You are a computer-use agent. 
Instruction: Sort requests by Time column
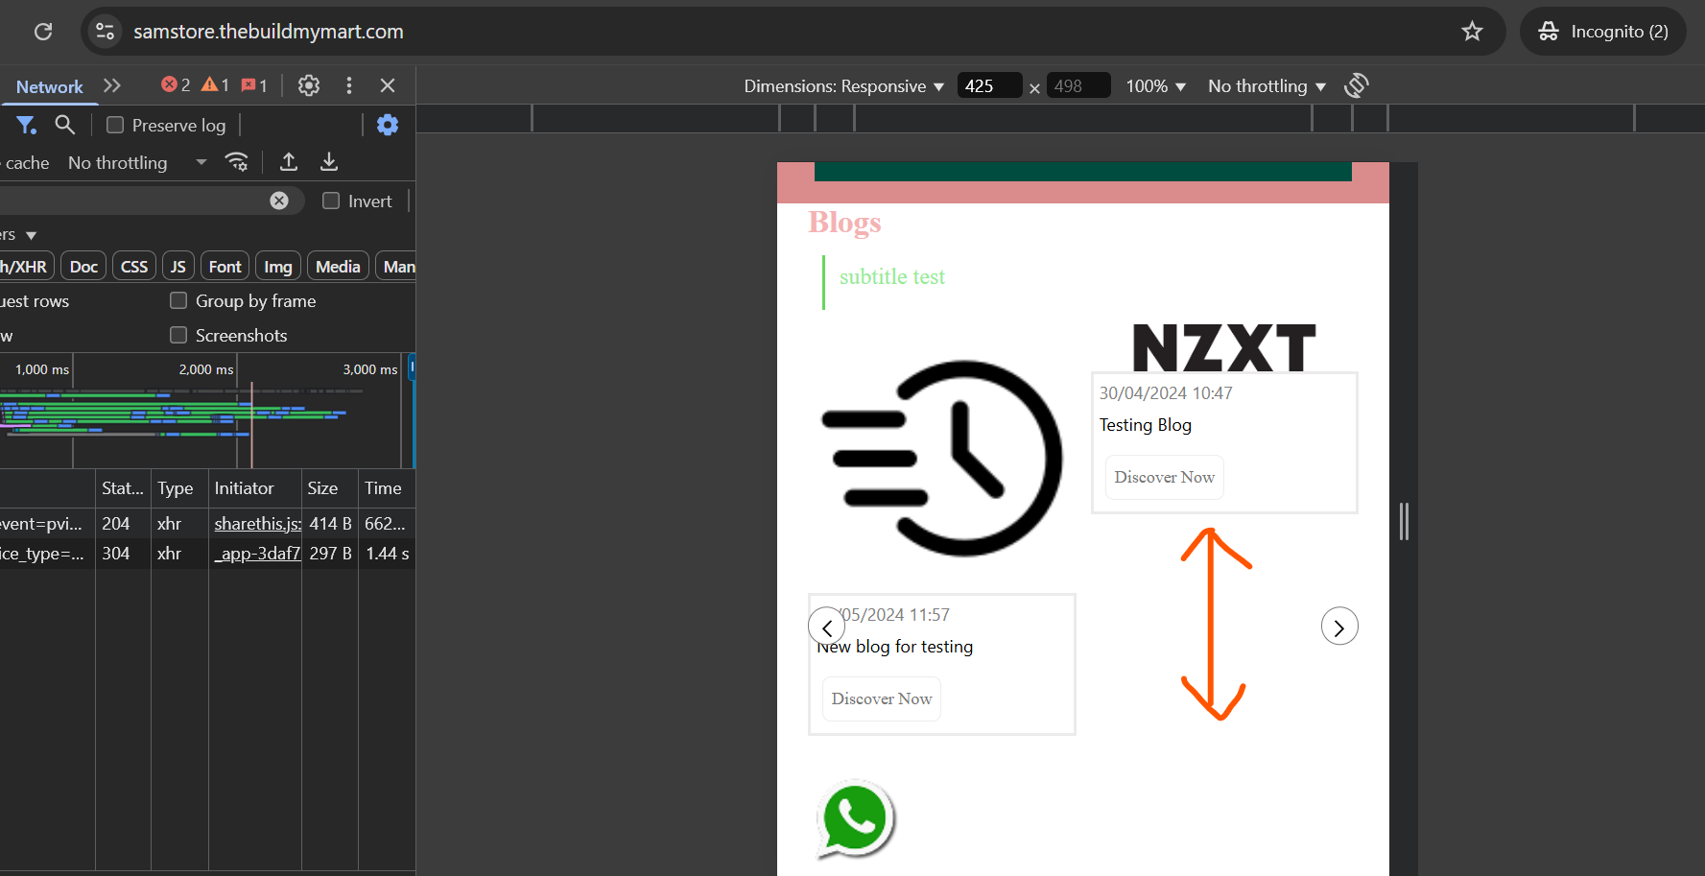pos(387,488)
